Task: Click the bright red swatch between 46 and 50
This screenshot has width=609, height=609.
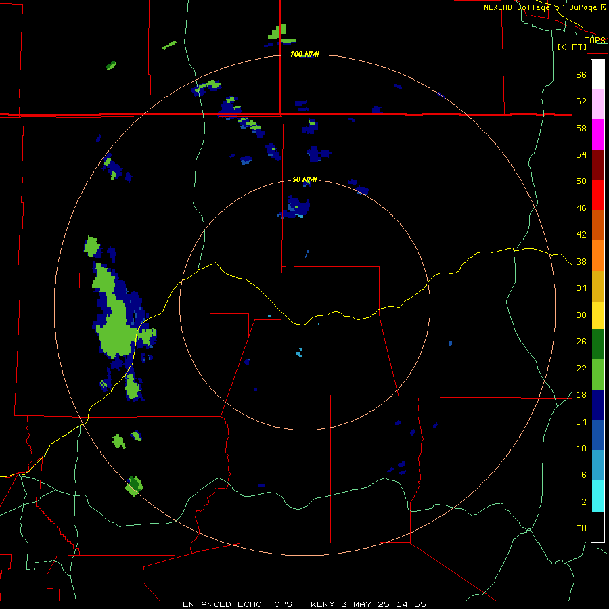Action: 597,195
